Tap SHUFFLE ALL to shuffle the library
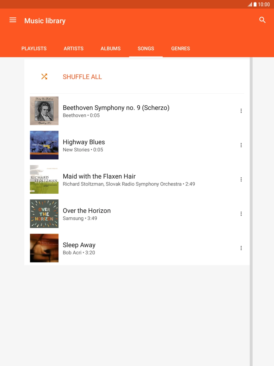Screen dimensions: 274x366 [82, 77]
